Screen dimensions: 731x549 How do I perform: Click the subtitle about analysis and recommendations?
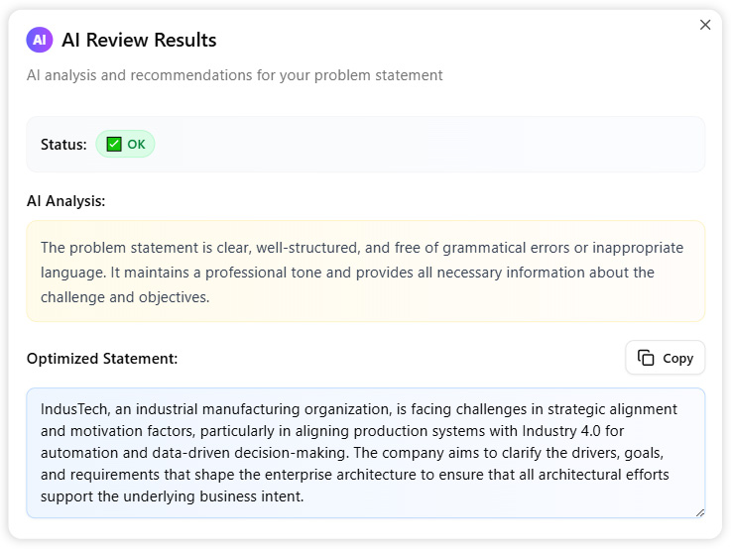[x=234, y=75]
